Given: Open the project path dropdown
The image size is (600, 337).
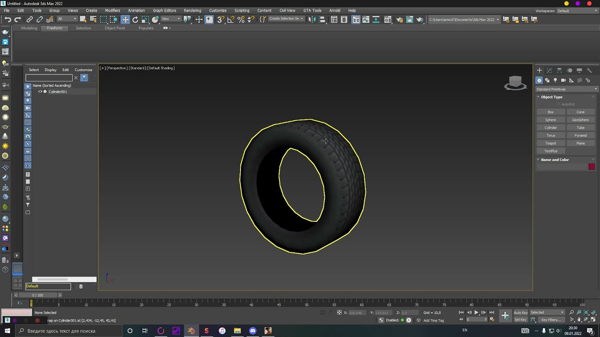Looking at the screenshot, I should [x=464, y=20].
